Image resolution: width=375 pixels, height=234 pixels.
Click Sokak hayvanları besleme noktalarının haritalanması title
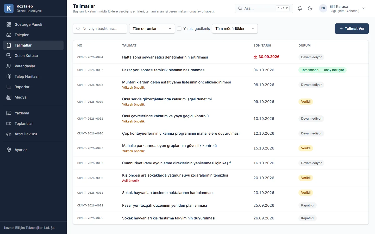tap(168, 193)
